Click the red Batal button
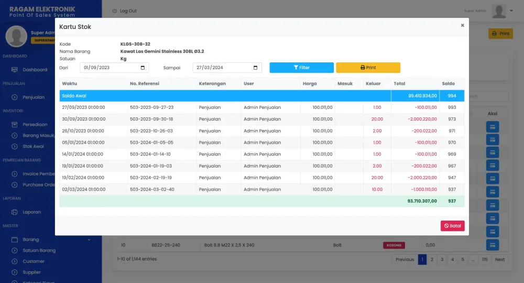This screenshot has height=283, width=524. pos(452,226)
